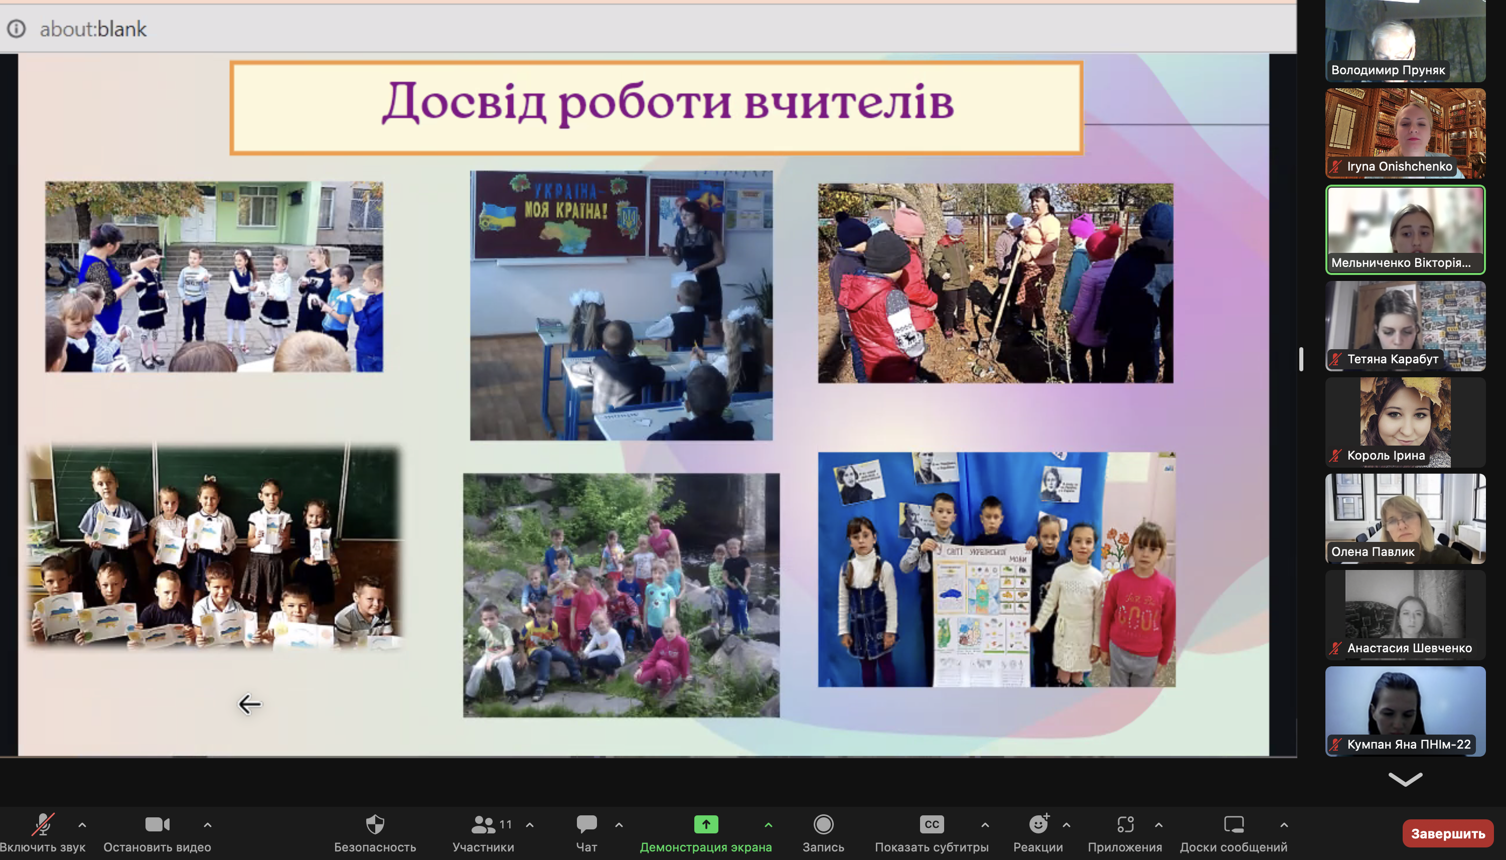The width and height of the screenshot is (1506, 860).
Task: Click the slide title Досвід роботи вчителів
Action: [x=667, y=102]
